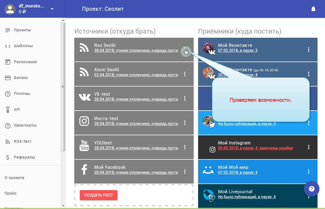The width and height of the screenshot is (325, 209).
Task: Open the blue help question-mark button
Action: tap(312, 189)
